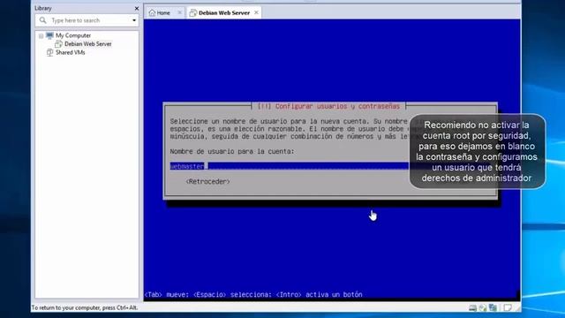Click the Tab/Espacio/Intro help line at bottom
The width and height of the screenshot is (565, 318).
[253, 294]
